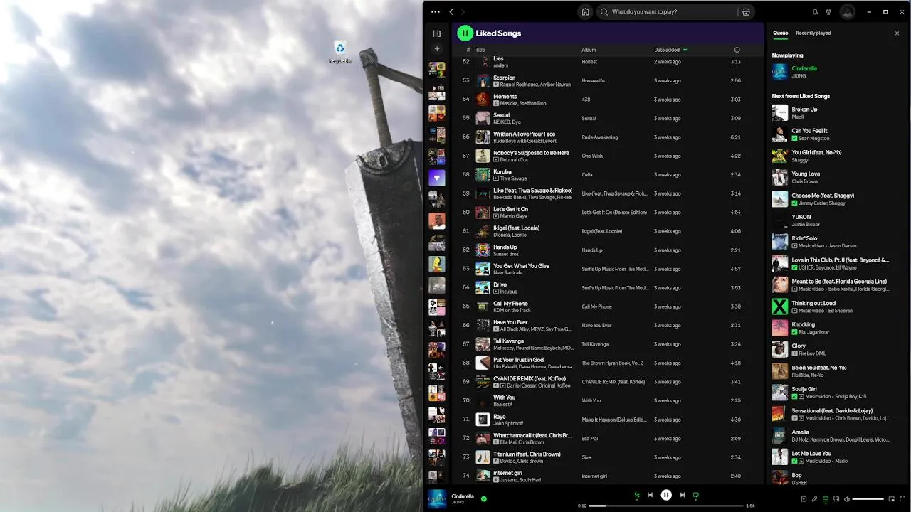This screenshot has height=512, width=911.
Task: Open Connect to a device icon
Action: (x=836, y=499)
